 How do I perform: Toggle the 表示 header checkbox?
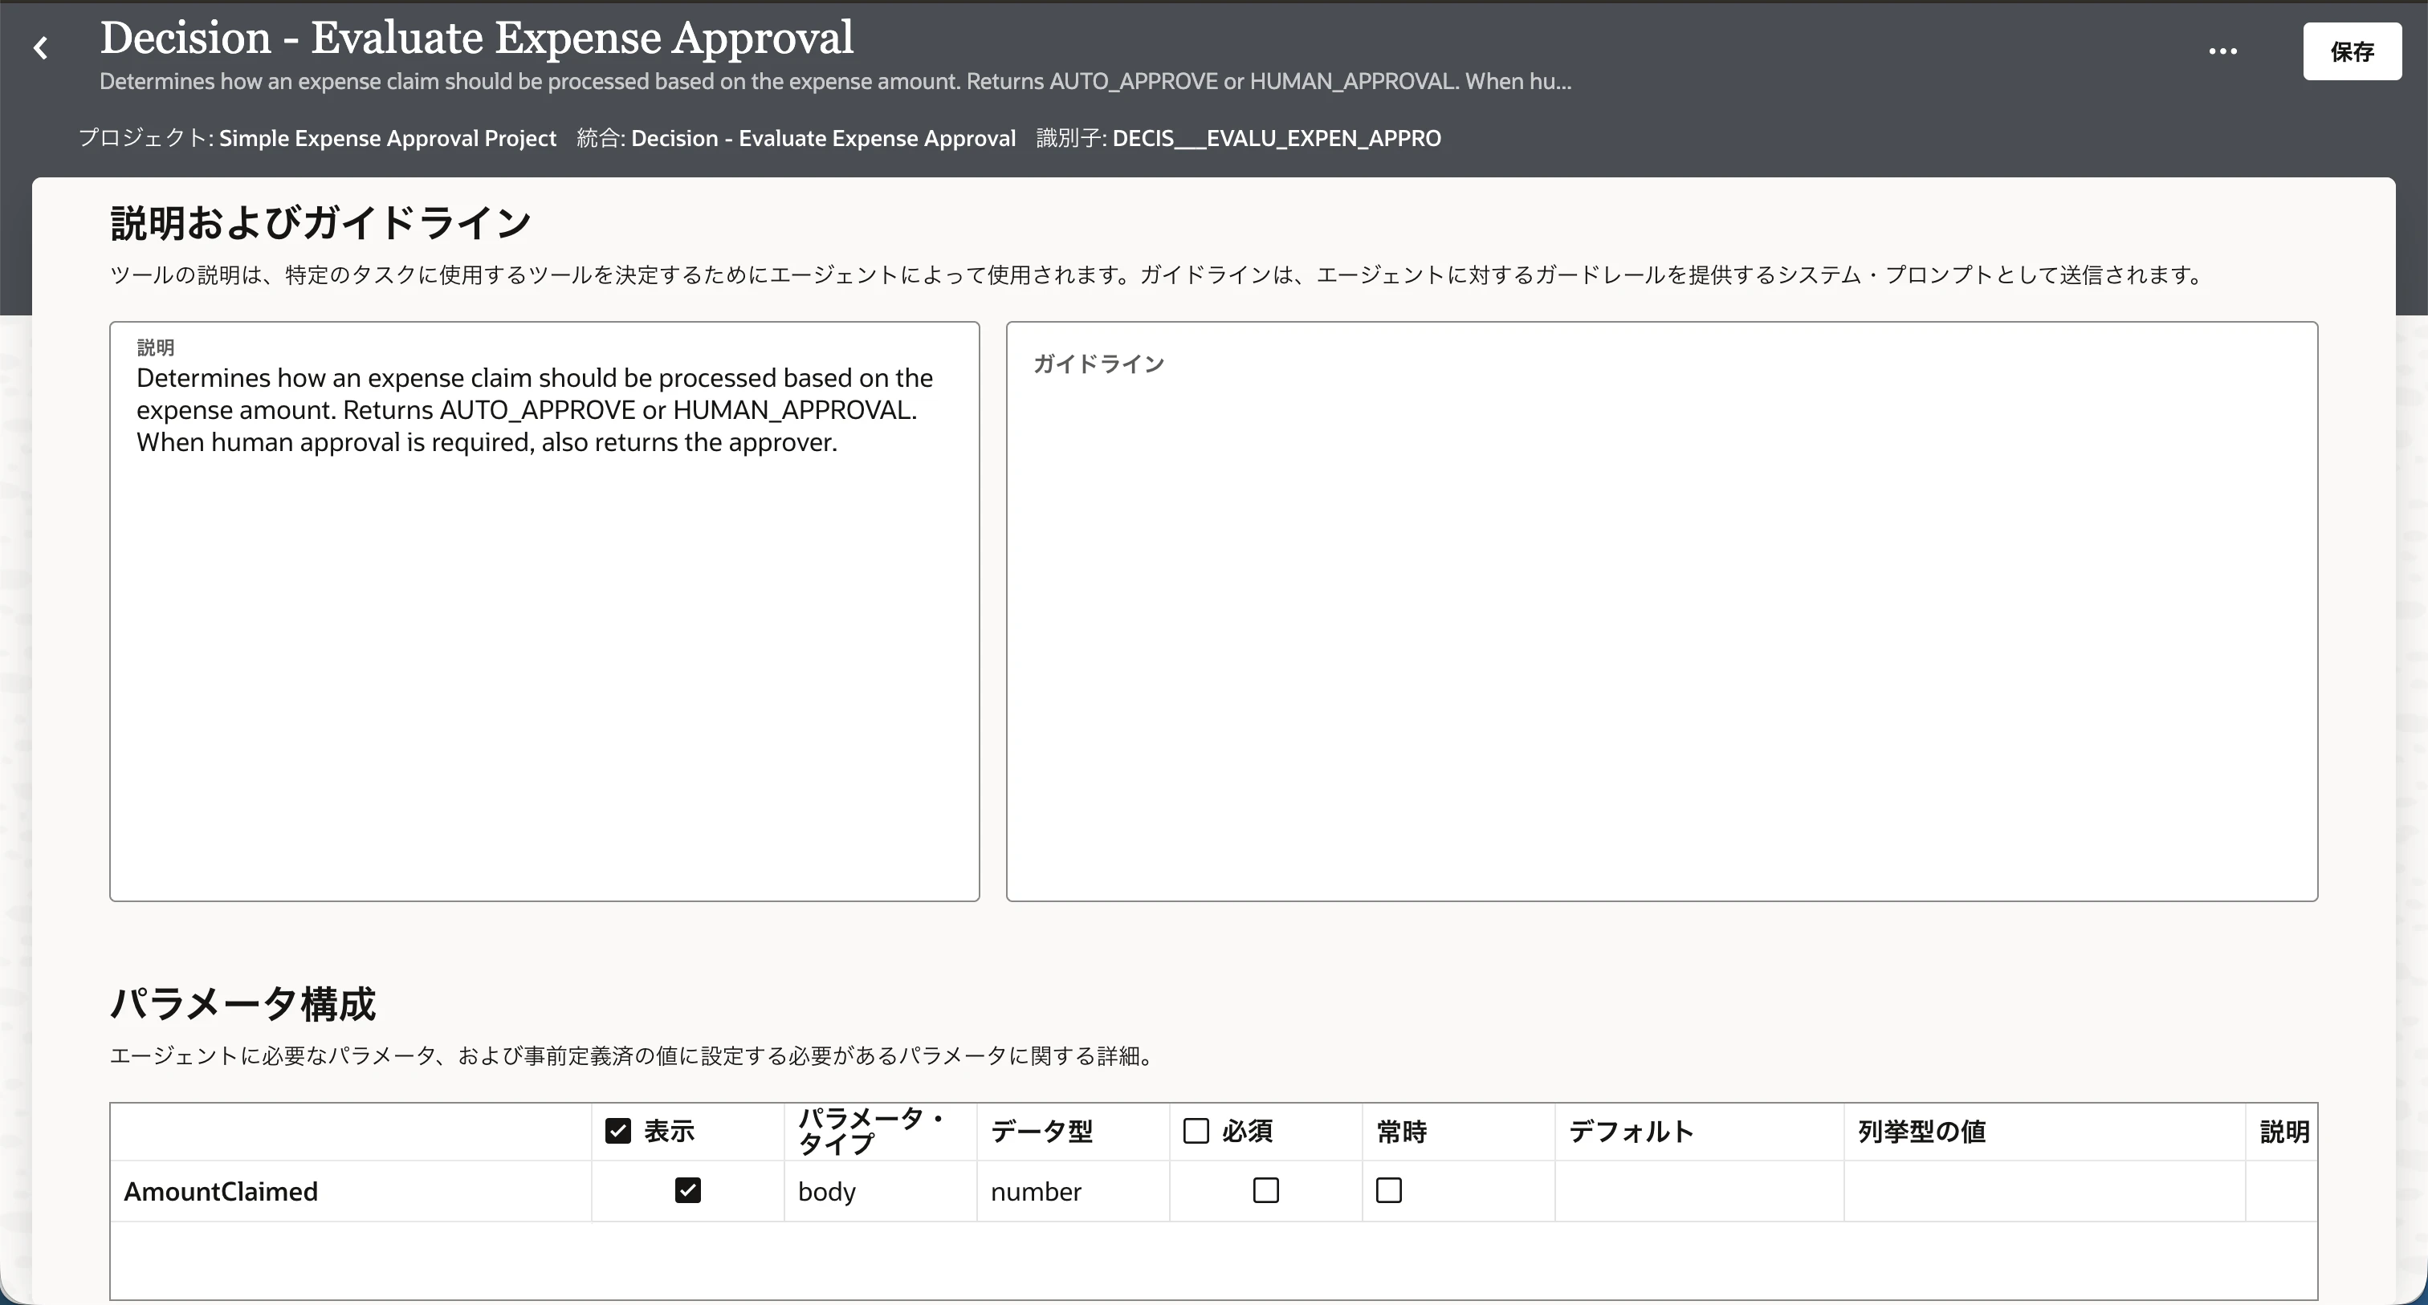click(617, 1131)
